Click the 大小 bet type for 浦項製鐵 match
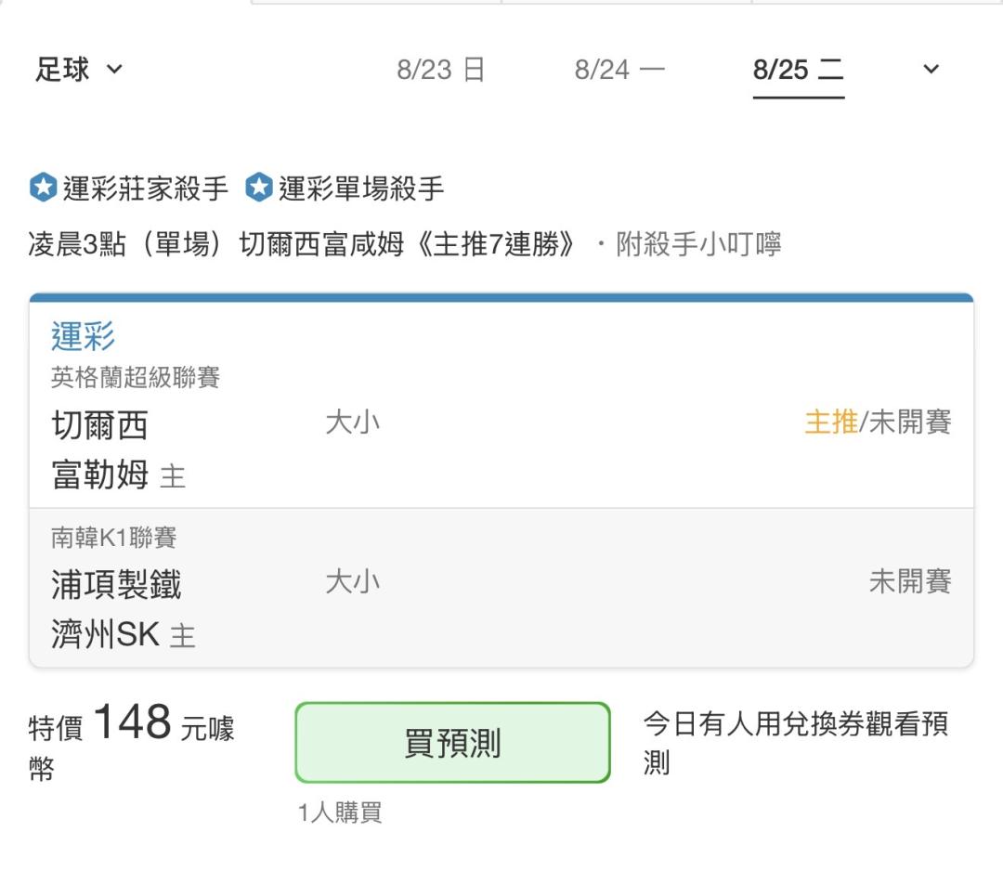 pyautogui.click(x=353, y=582)
